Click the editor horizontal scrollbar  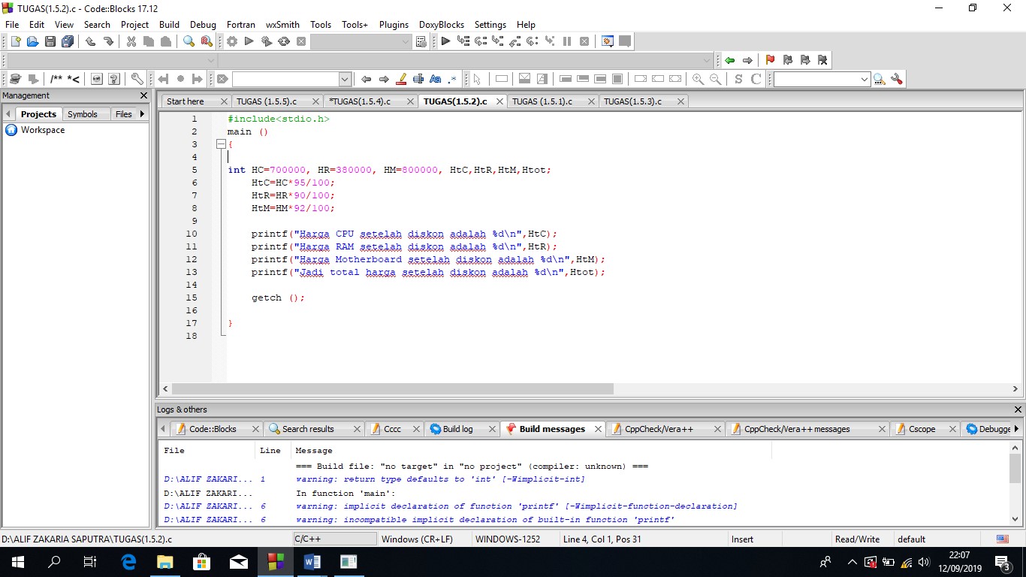(392, 389)
